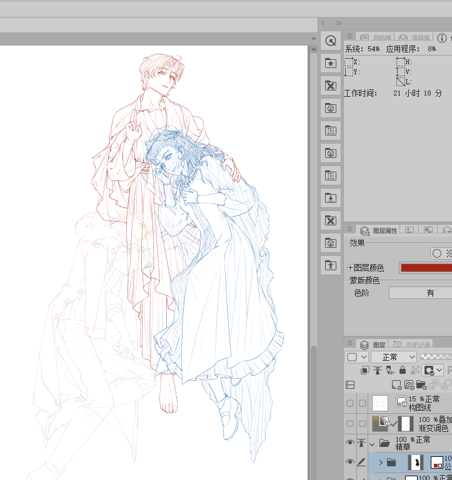Collapse the 精草 layer folder
452x480 pixels.
tap(372, 444)
